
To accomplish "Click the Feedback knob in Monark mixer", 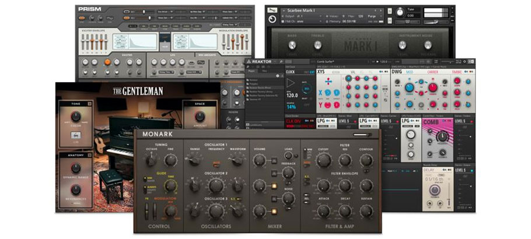I will click(x=288, y=173).
